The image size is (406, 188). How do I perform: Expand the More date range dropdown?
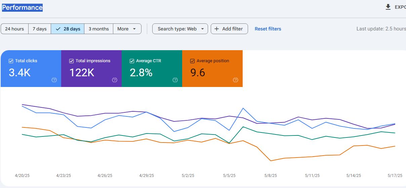(127, 29)
